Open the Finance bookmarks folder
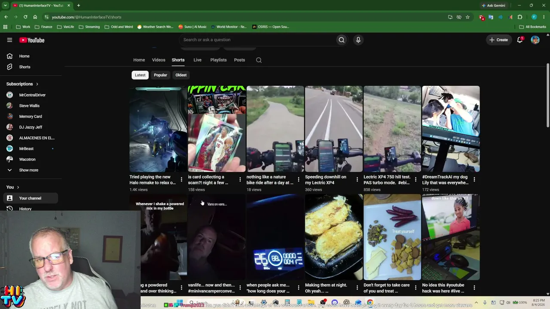 tap(43, 27)
